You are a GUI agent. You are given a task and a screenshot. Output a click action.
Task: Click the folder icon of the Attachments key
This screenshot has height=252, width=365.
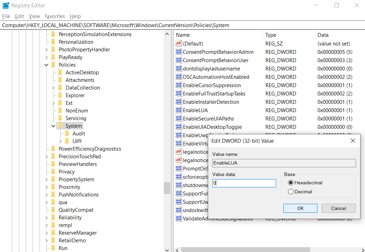pyautogui.click(x=60, y=80)
